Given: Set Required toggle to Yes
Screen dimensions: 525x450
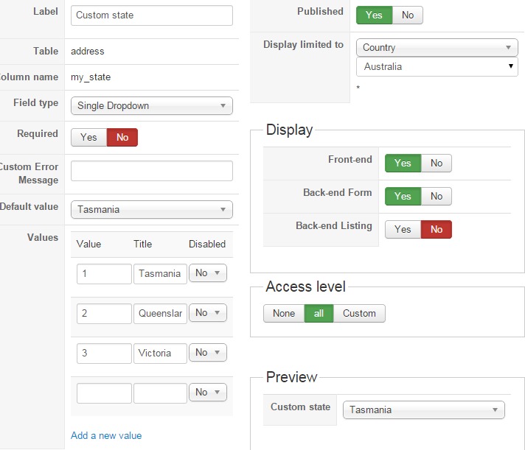Looking at the screenshot, I should click(x=88, y=137).
